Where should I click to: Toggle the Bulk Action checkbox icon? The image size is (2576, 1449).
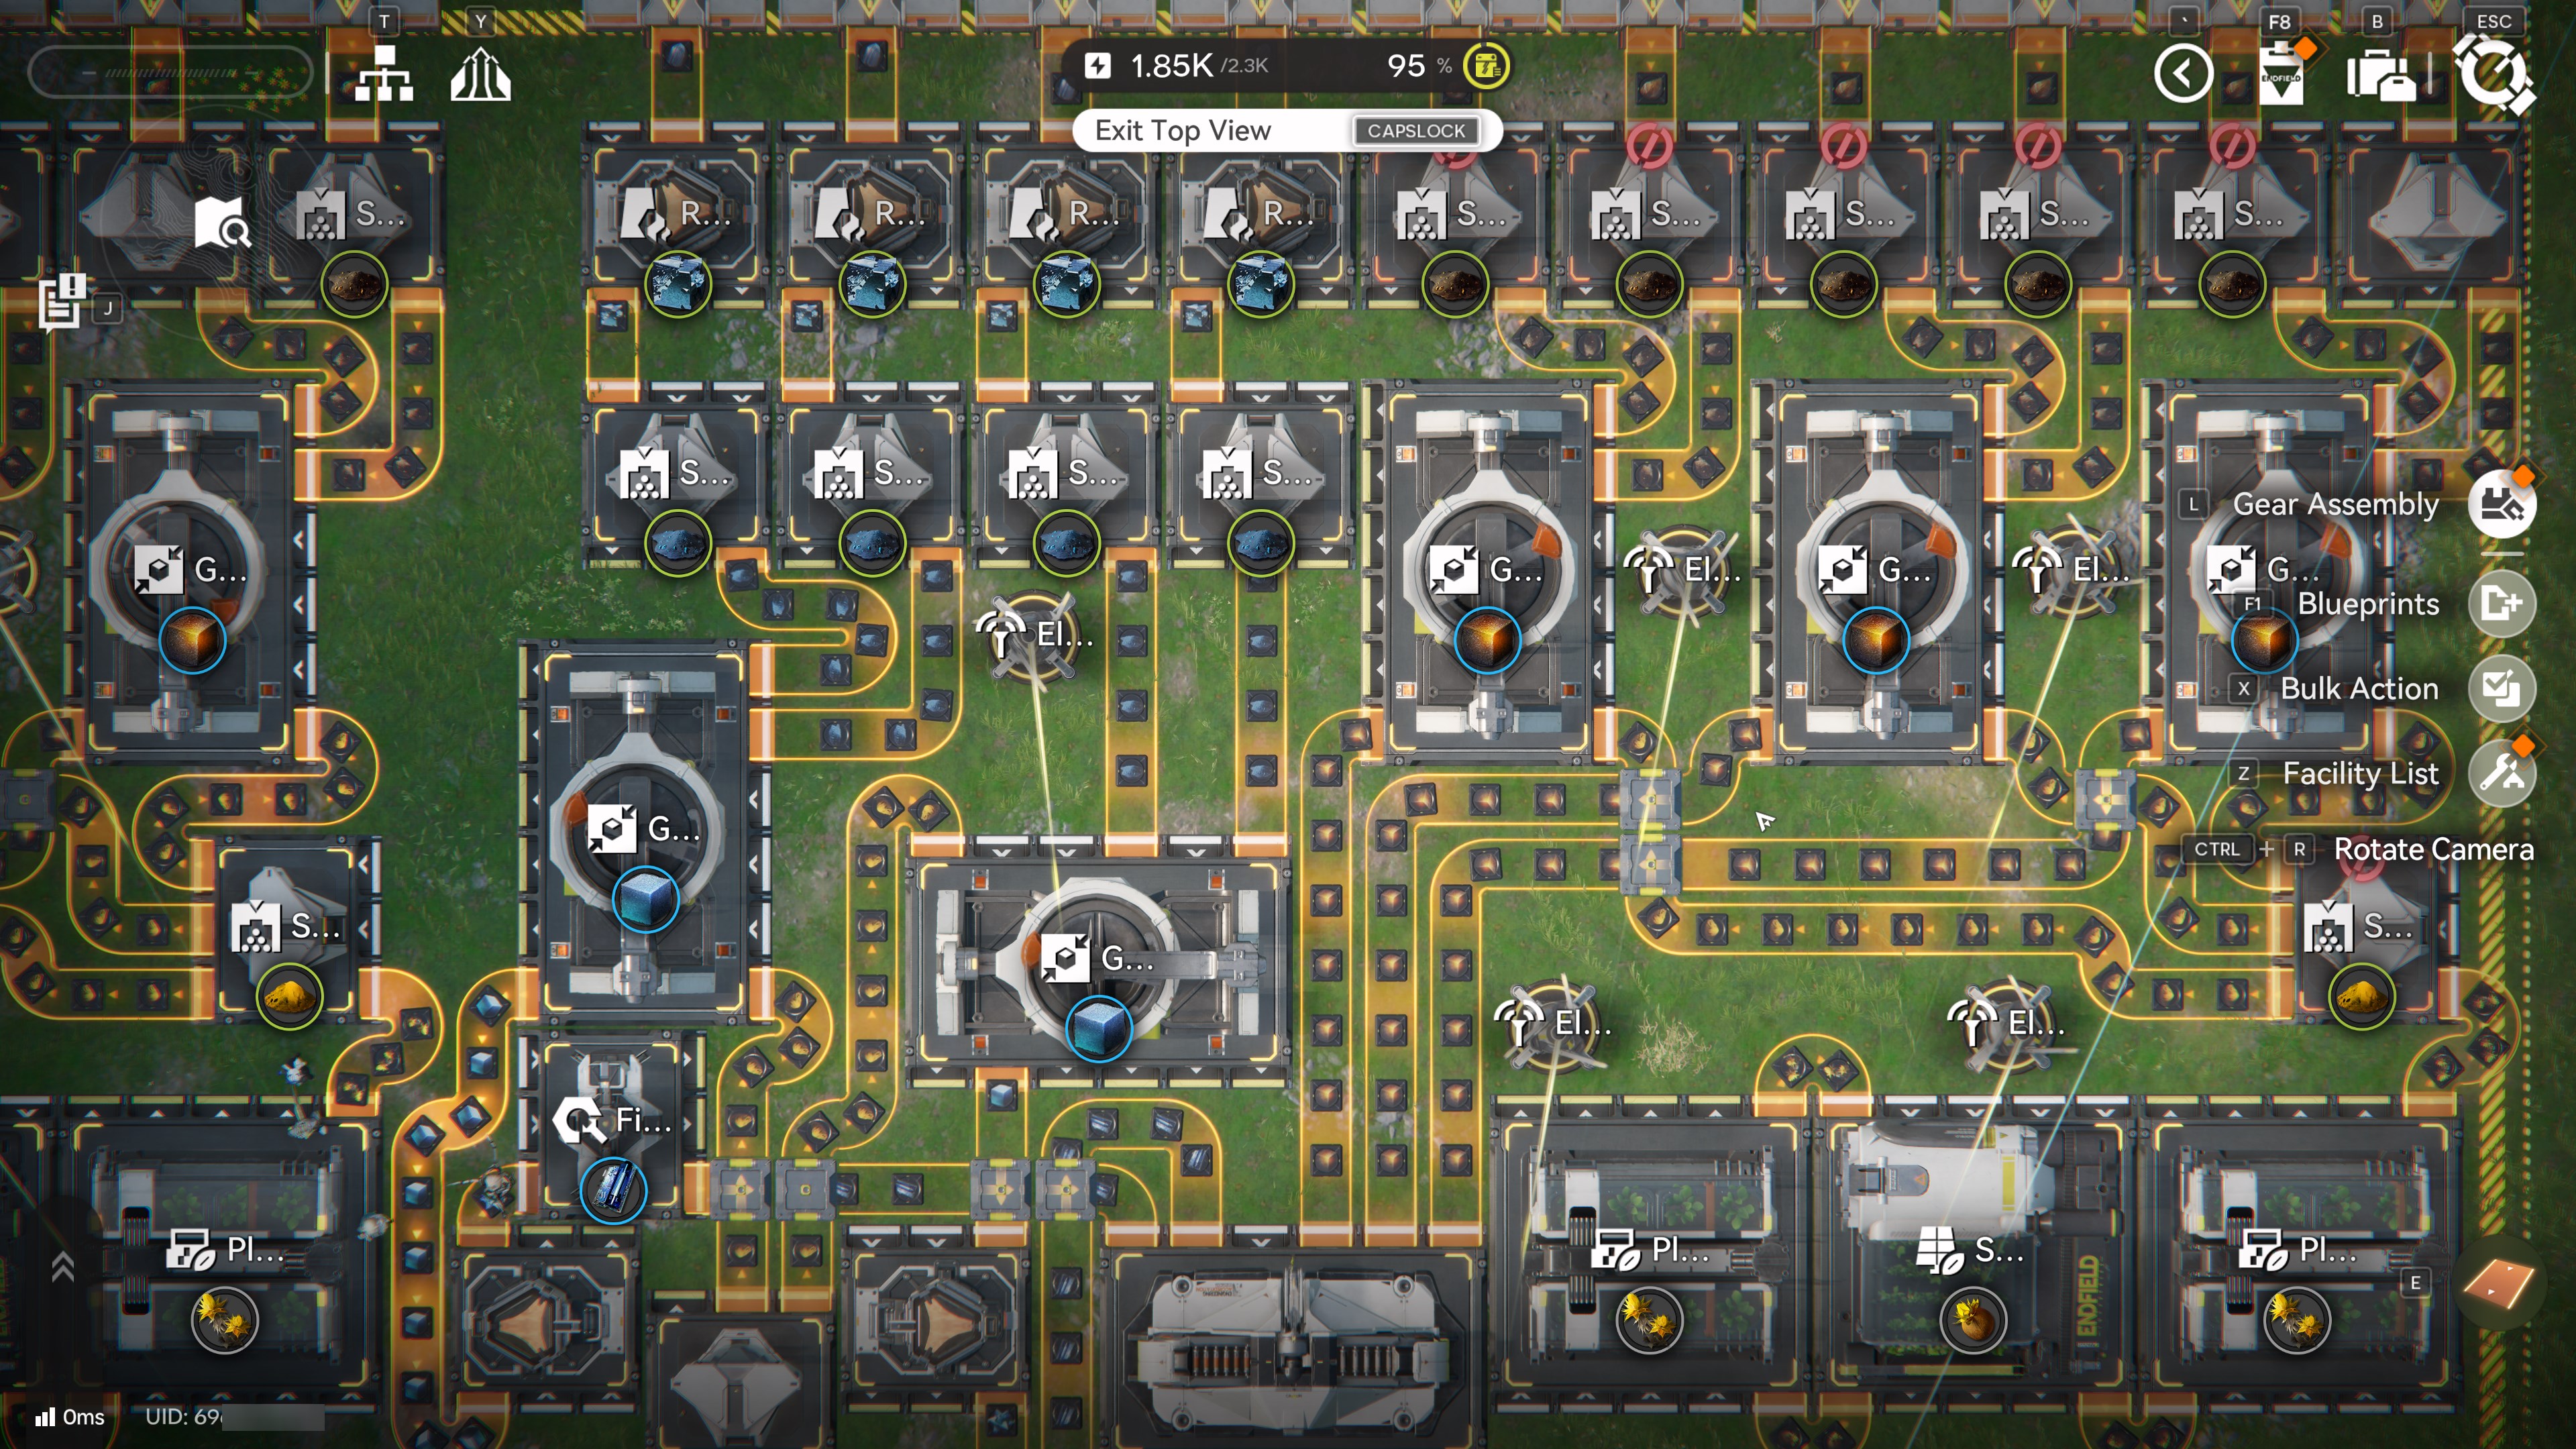(2501, 688)
